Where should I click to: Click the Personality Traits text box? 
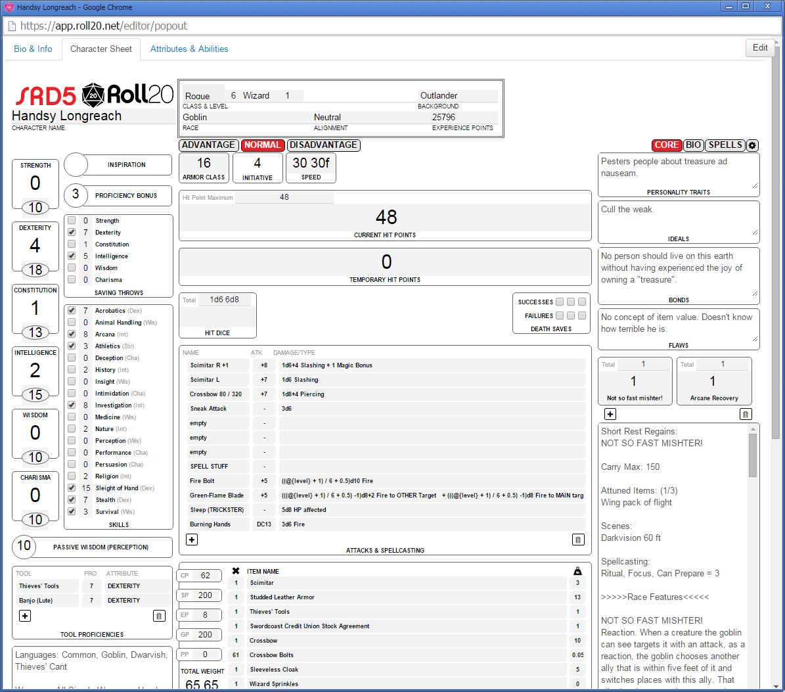coord(679,172)
